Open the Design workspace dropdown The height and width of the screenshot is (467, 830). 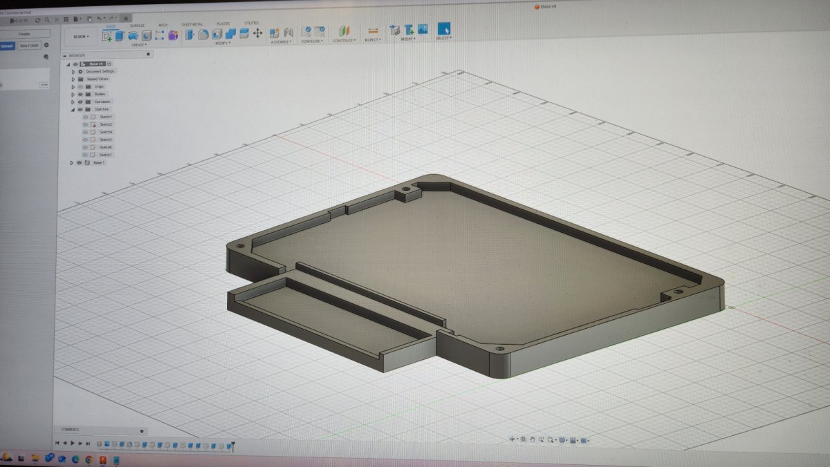(82, 37)
